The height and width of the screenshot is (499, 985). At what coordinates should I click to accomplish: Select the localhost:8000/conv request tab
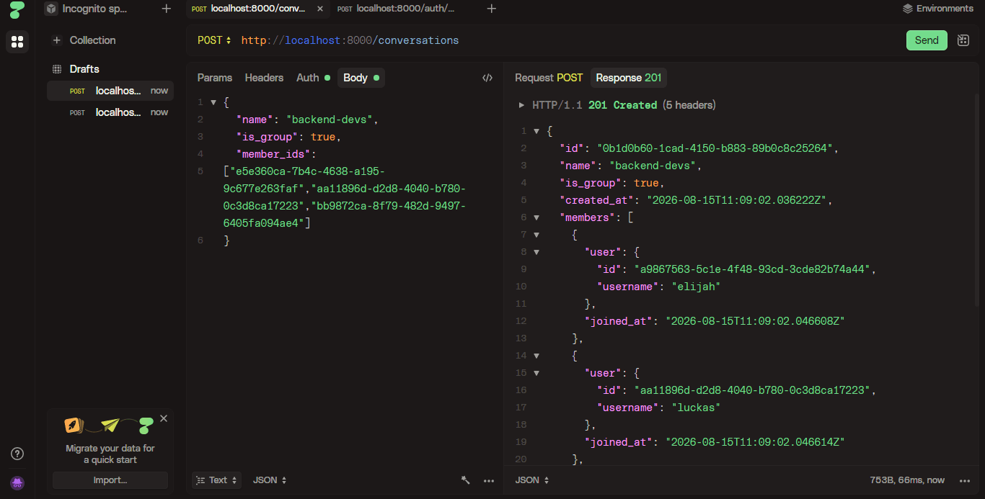[x=258, y=9]
